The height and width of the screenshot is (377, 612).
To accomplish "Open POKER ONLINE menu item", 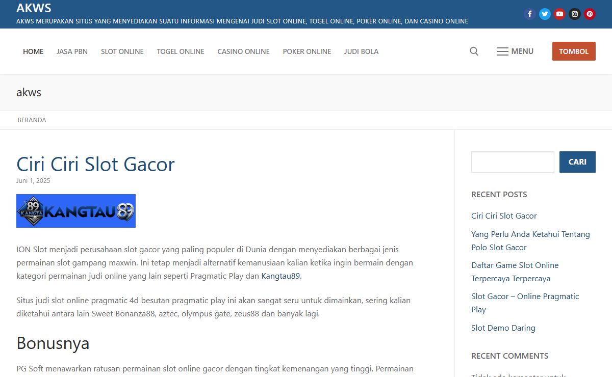I will click(307, 51).
